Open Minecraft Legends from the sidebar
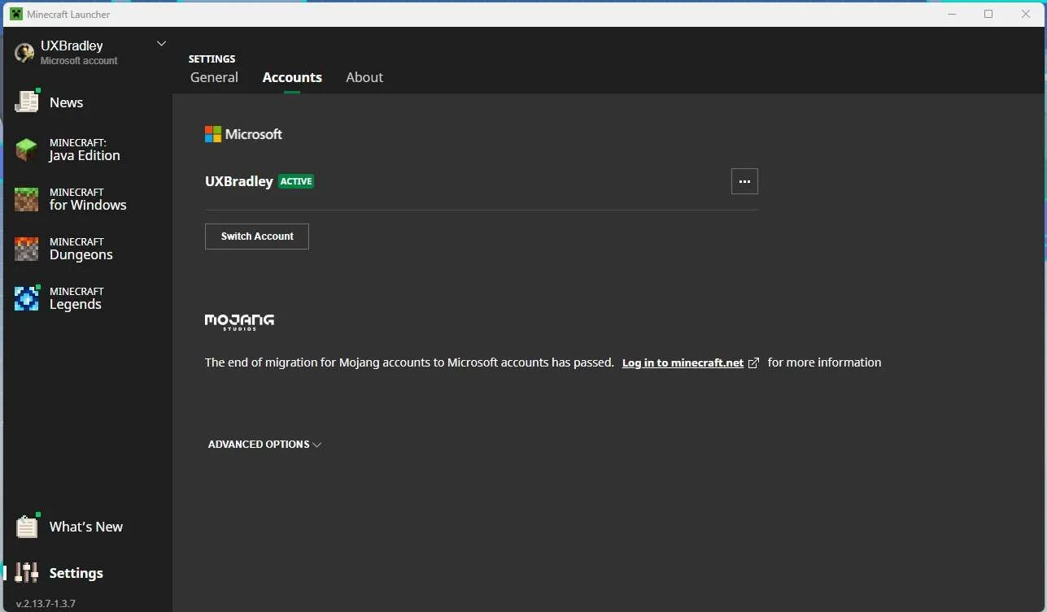 (x=76, y=298)
